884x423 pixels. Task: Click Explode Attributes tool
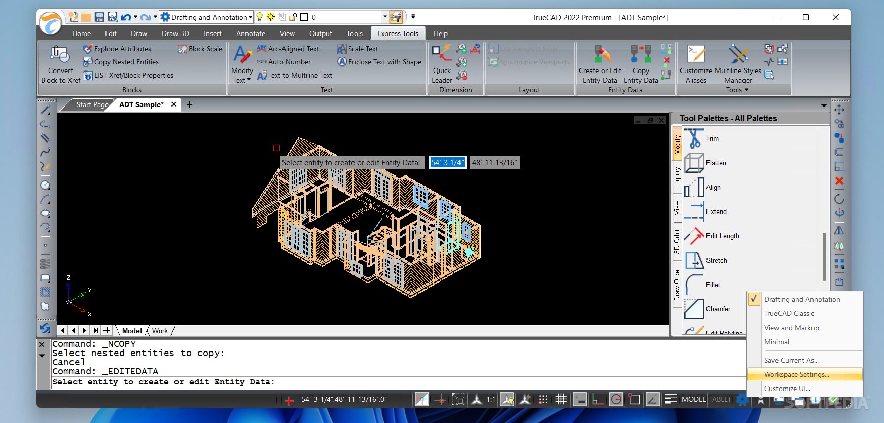tap(117, 49)
